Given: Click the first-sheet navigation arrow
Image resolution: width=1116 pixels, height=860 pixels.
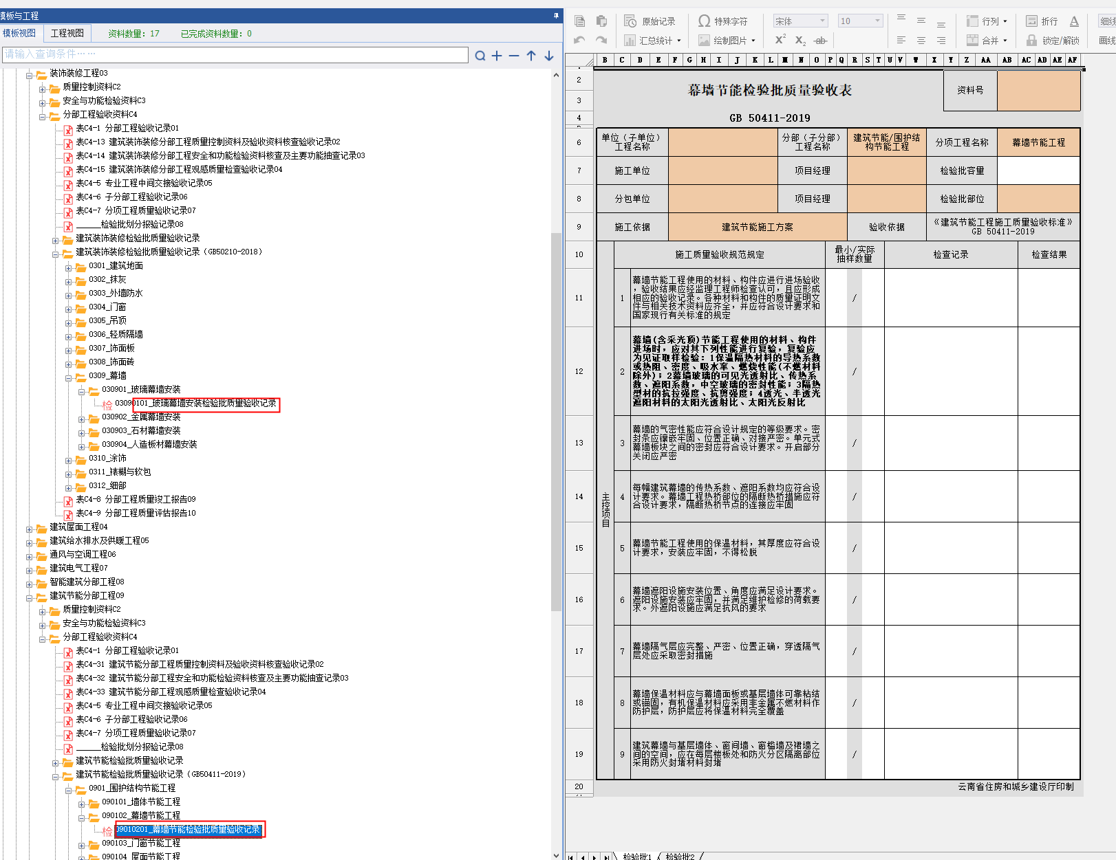Looking at the screenshot, I should click(571, 857).
